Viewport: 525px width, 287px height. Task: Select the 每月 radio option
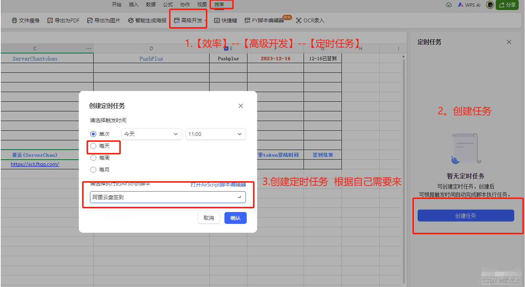click(x=93, y=170)
